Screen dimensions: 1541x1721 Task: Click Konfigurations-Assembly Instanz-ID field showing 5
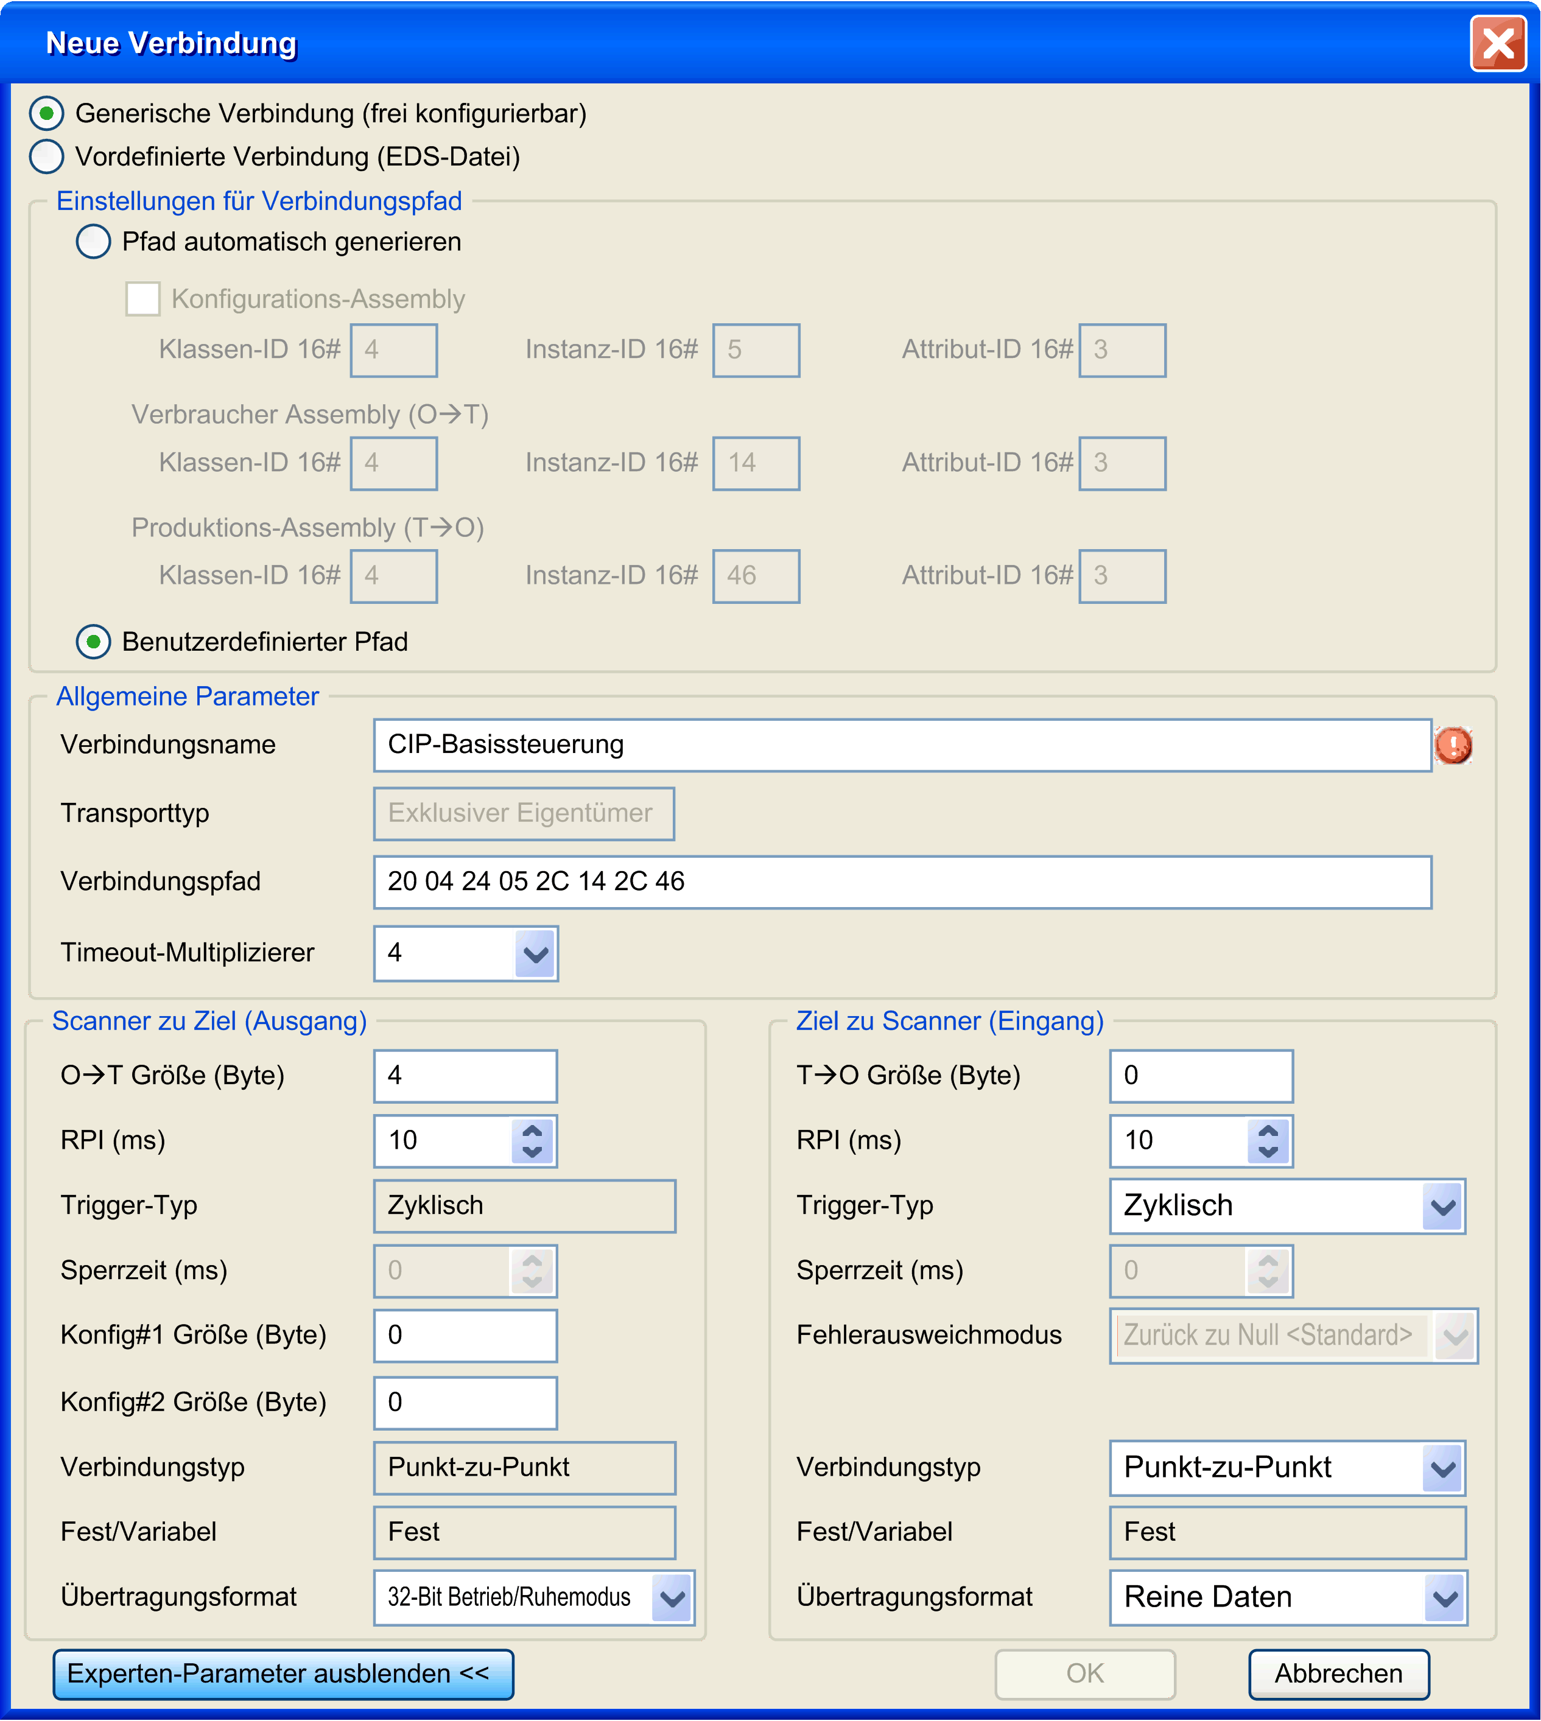pyautogui.click(x=756, y=351)
